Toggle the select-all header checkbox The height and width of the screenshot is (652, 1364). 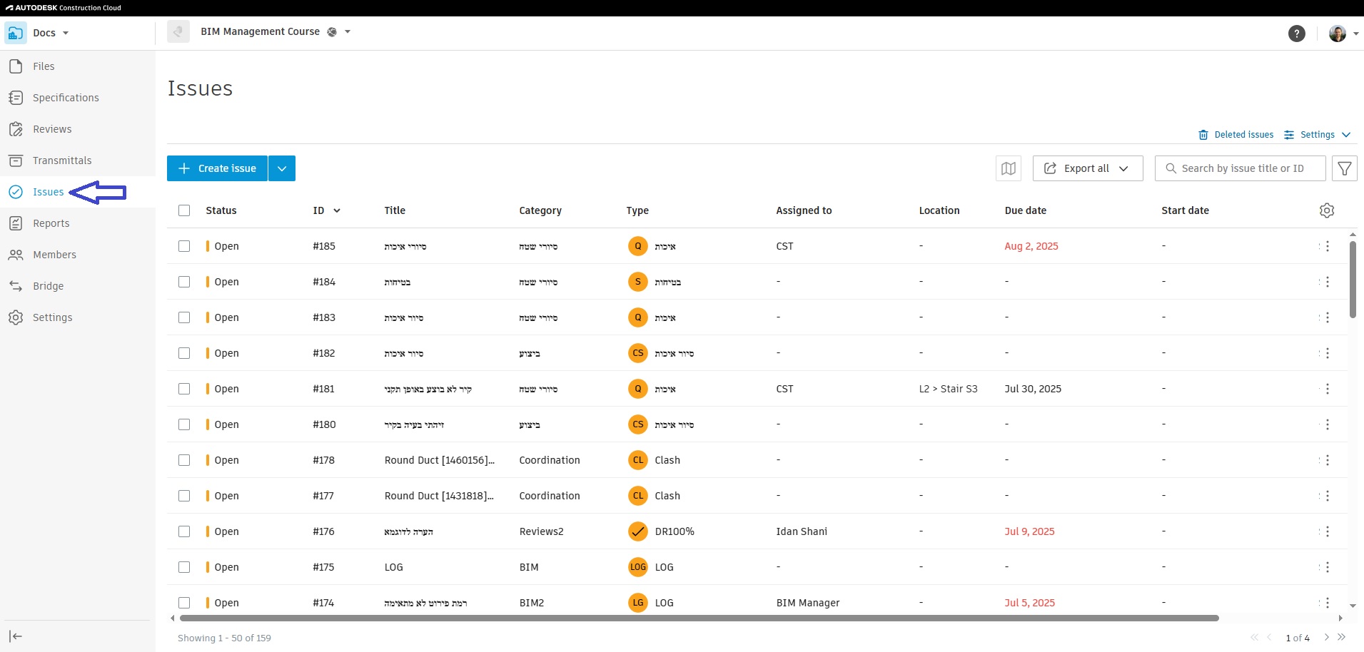click(x=184, y=210)
